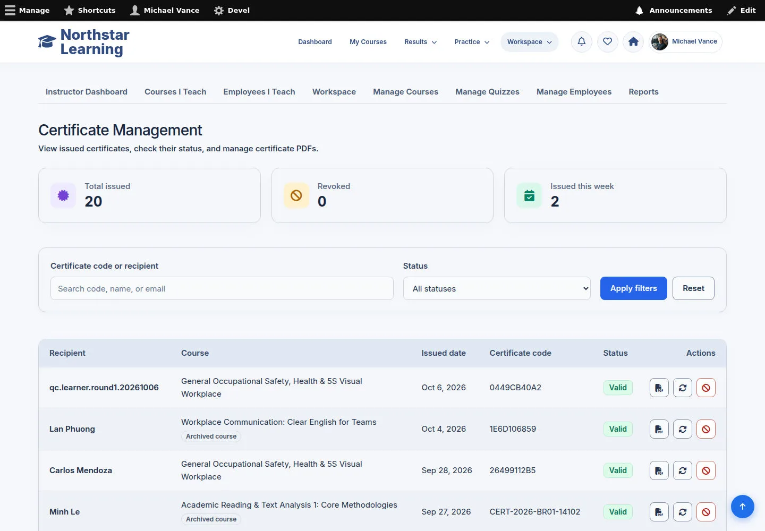This screenshot has height=531, width=765.
Task: Regenerate Carlos Mendoza's certificate
Action: coord(683,470)
